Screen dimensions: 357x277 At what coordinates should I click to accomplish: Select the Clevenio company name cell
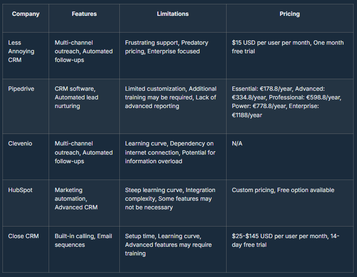tap(20, 144)
